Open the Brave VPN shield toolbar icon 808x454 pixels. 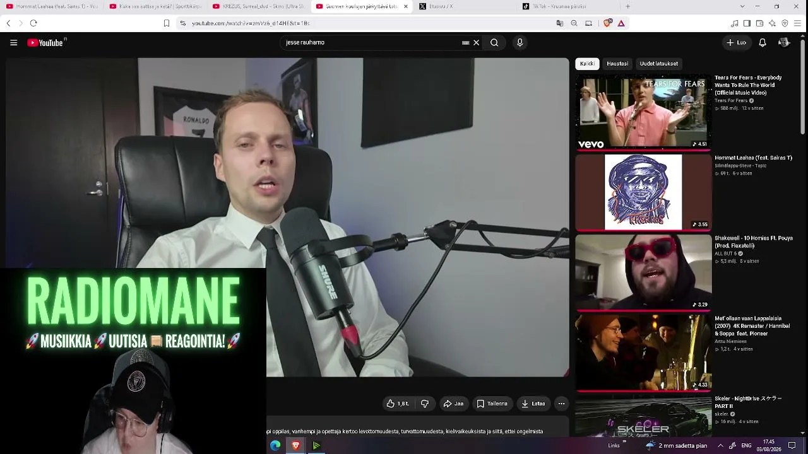coord(785,23)
